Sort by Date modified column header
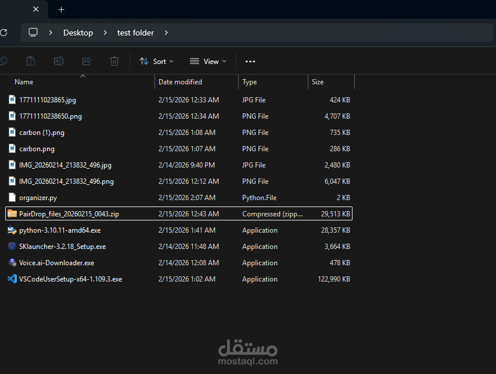The width and height of the screenshot is (496, 374). 180,81
